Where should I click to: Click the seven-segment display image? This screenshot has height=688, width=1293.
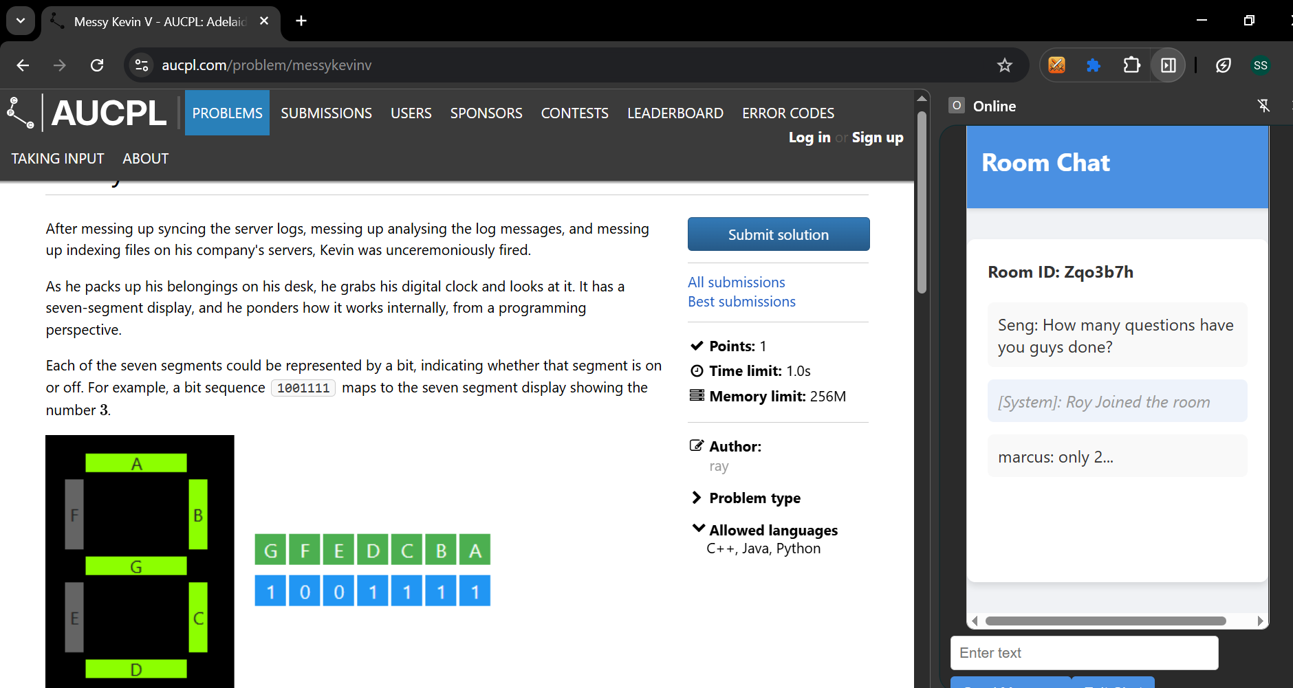tap(140, 561)
